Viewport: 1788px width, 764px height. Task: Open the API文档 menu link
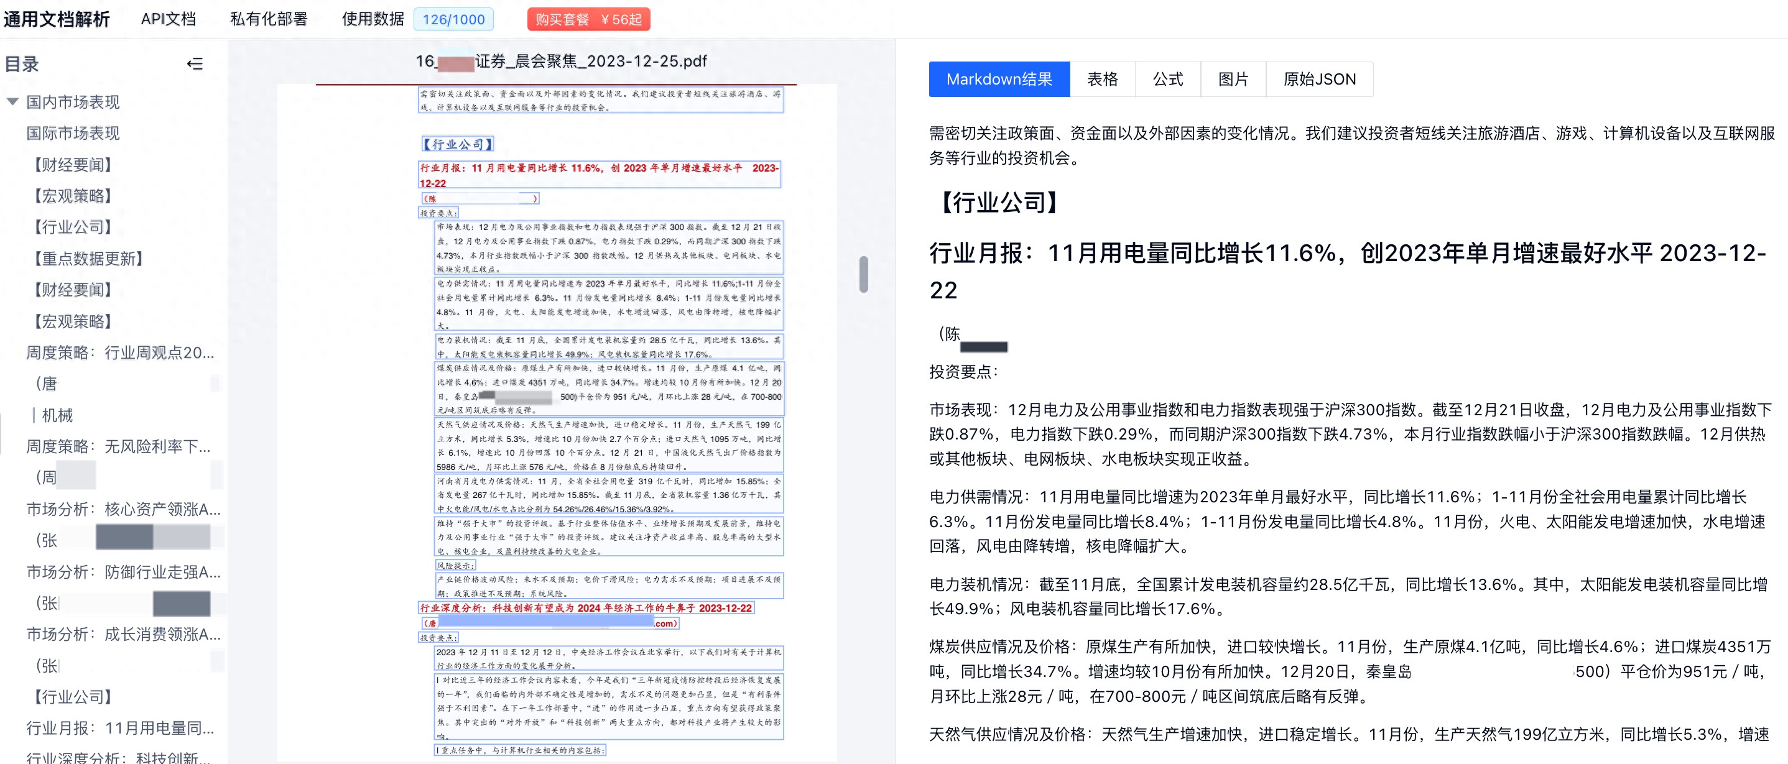[169, 19]
